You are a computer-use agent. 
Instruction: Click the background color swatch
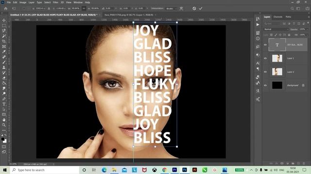pos(5,141)
